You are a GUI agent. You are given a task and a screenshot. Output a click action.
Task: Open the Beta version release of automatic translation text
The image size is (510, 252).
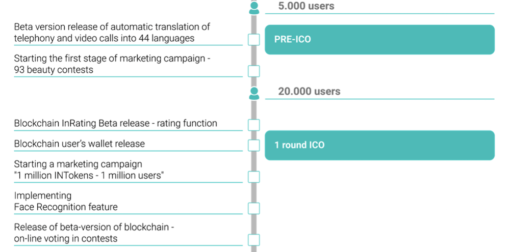click(x=112, y=33)
